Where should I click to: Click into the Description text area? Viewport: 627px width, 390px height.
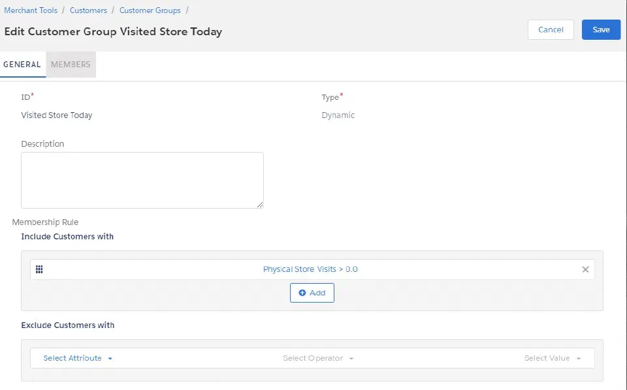click(142, 180)
